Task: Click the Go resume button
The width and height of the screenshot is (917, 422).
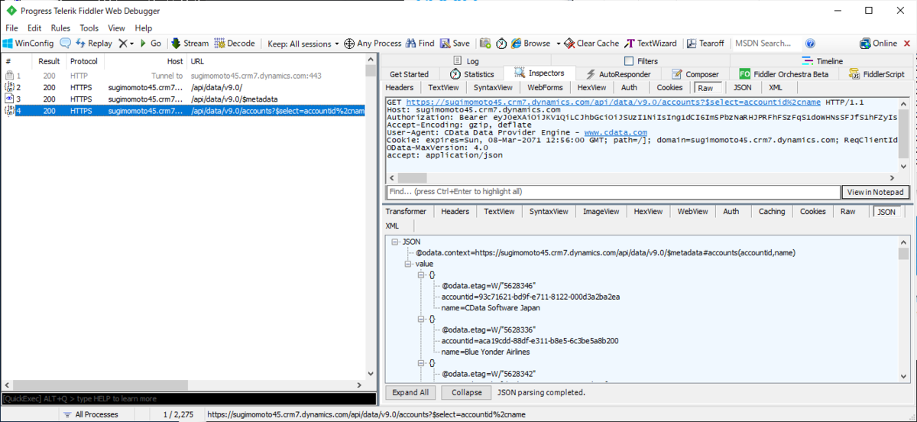Action: coord(151,44)
